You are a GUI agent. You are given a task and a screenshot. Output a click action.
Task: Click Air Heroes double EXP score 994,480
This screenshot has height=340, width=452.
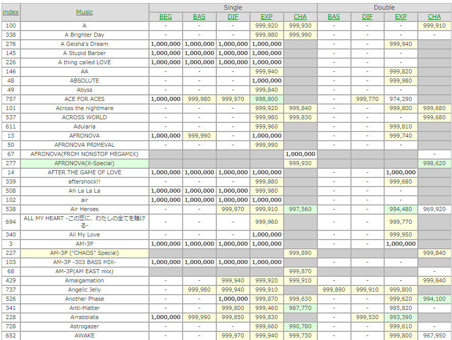400,209
